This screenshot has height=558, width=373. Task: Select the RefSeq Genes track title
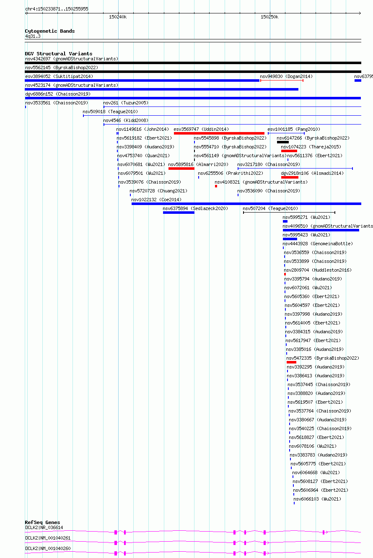click(x=42, y=522)
